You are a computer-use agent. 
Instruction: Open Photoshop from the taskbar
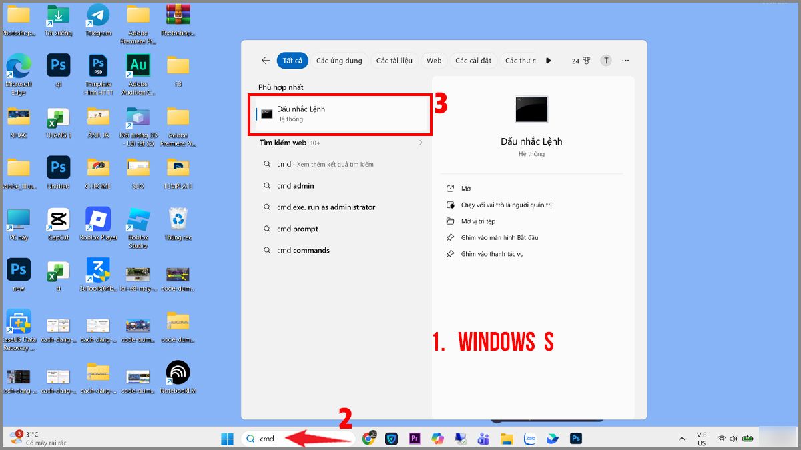pyautogui.click(x=575, y=439)
